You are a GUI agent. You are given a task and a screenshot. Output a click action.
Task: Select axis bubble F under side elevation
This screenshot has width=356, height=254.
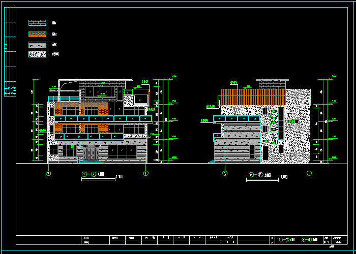[309, 173]
